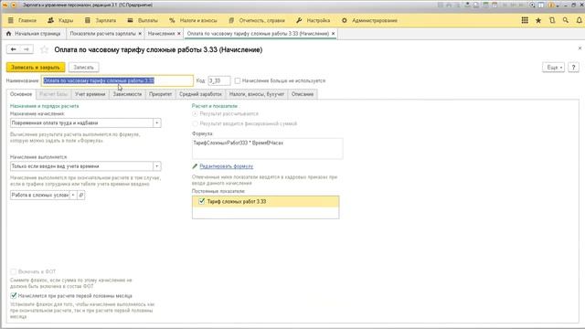Toggle Начисление больше не используется checkbox
Viewport: 585px width, 329px height.
pyautogui.click(x=238, y=80)
